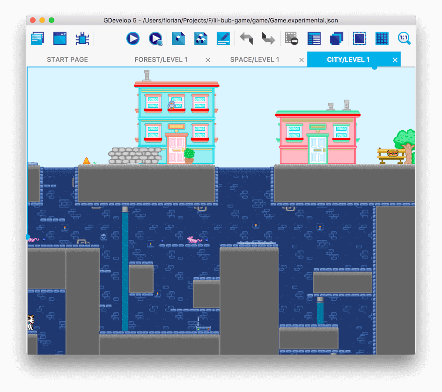Switch to the START PAGE tab

pyautogui.click(x=67, y=59)
